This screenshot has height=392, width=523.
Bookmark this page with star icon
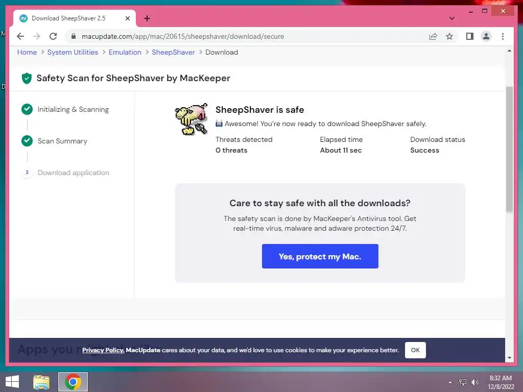coord(449,36)
